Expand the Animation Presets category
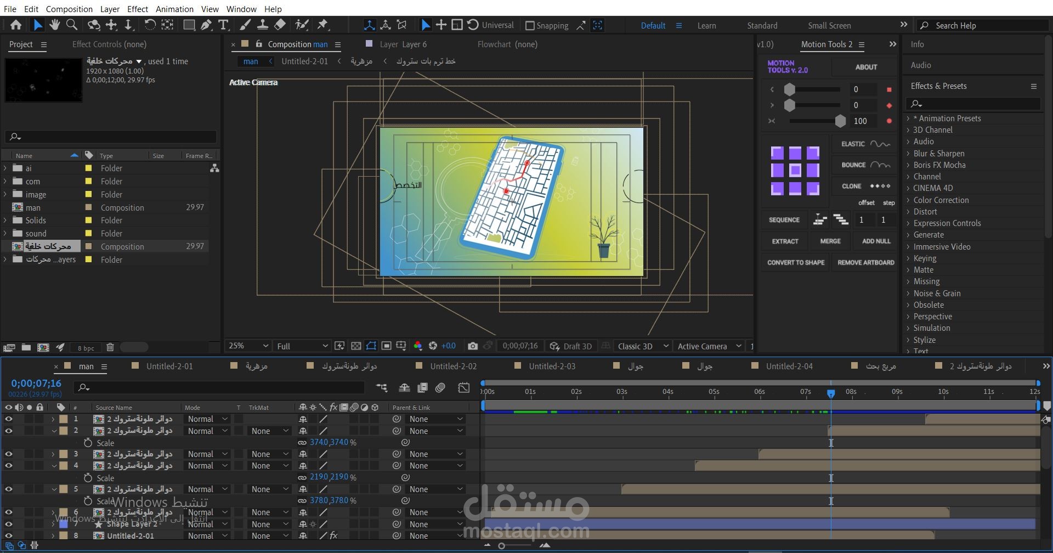 [908, 119]
